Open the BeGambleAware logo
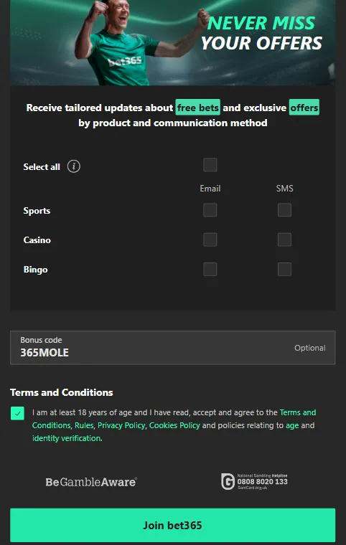The width and height of the screenshot is (346, 545). coord(91,482)
